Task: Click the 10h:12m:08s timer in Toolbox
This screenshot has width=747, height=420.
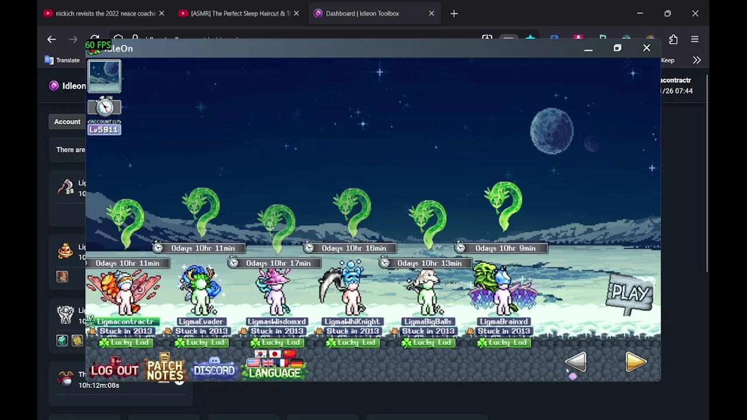Action: [99, 385]
